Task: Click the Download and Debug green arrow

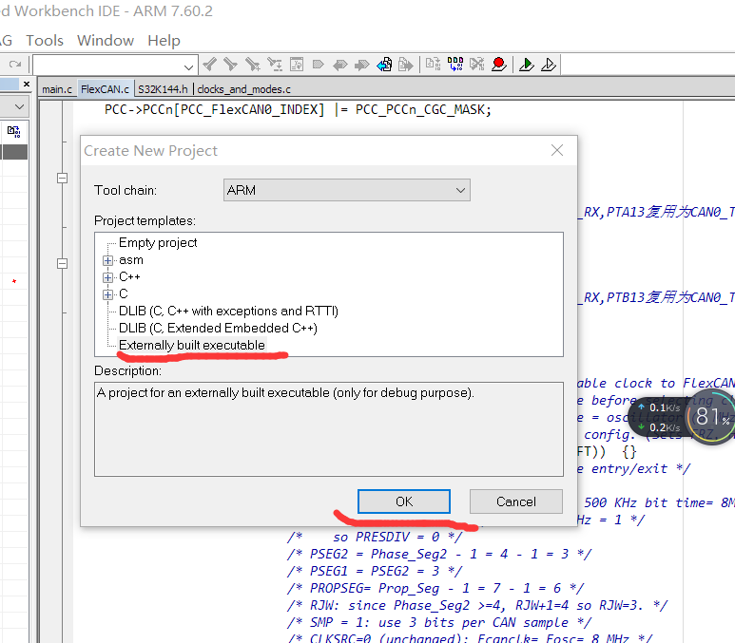Action: point(527,65)
